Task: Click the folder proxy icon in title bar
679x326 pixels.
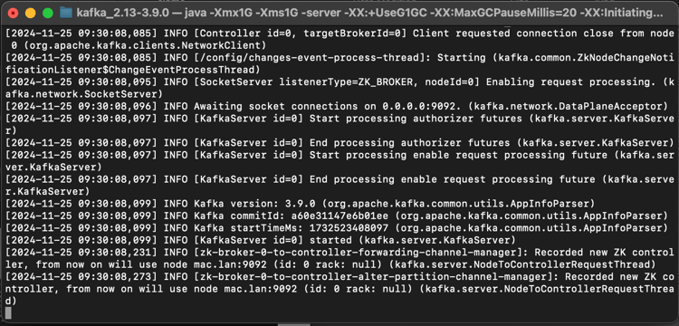Action: tap(66, 12)
